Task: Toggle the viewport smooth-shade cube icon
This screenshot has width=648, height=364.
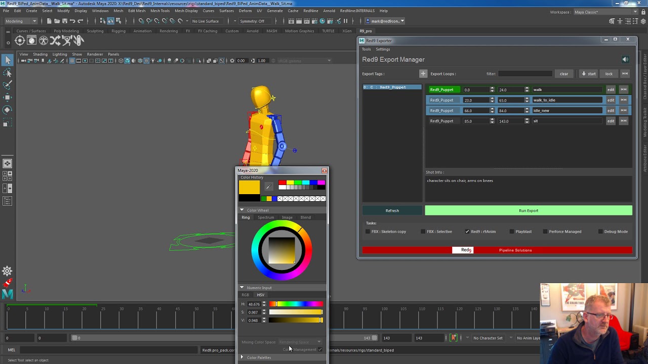Action: click(127, 61)
